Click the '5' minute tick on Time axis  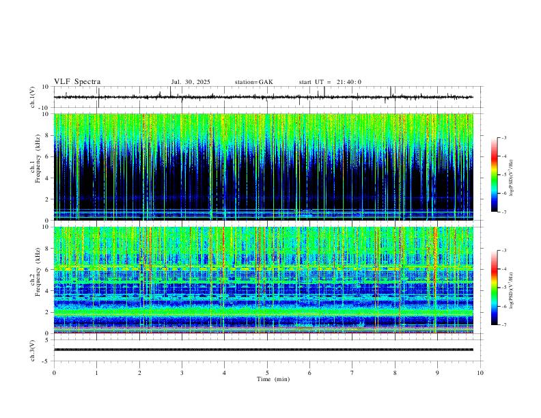(x=267, y=373)
